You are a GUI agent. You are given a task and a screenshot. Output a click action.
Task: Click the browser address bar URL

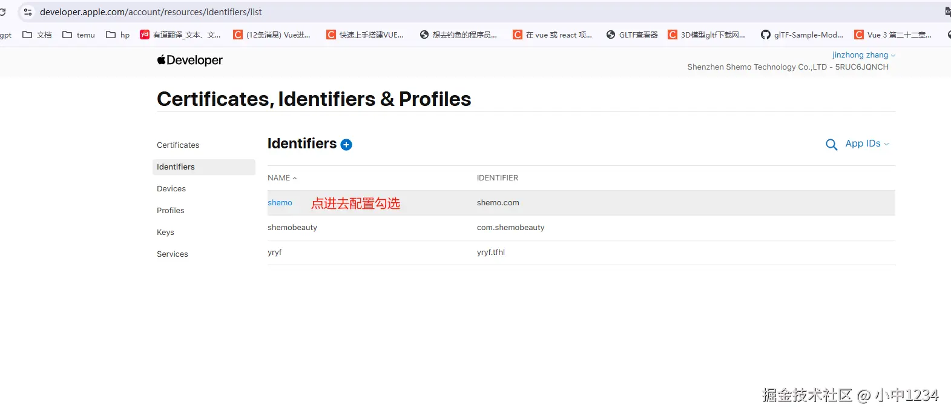(x=151, y=12)
